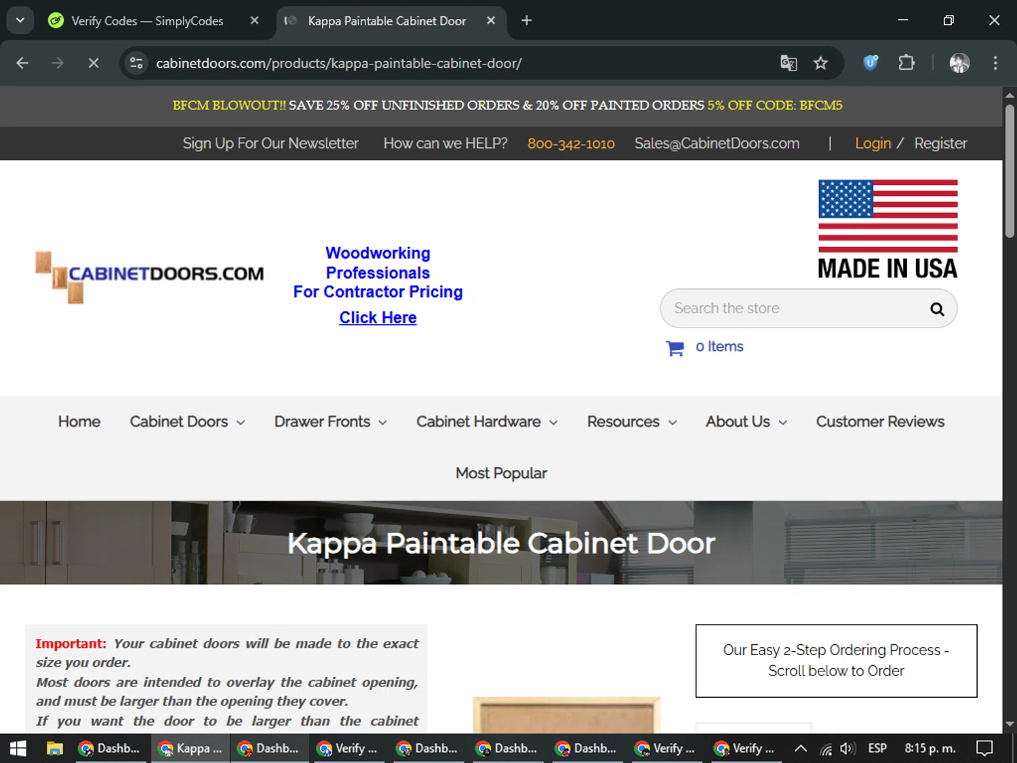Go back to the previous page
This screenshot has height=763, width=1017.
(22, 63)
